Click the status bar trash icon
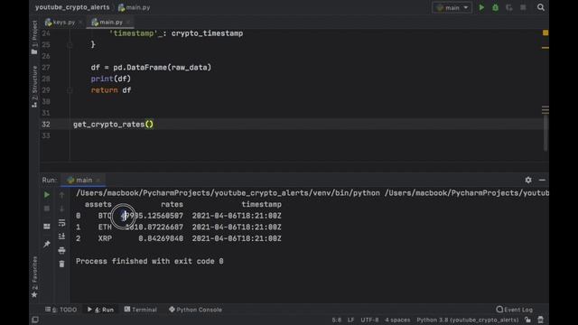The height and width of the screenshot is (325, 578). pyautogui.click(x=540, y=320)
